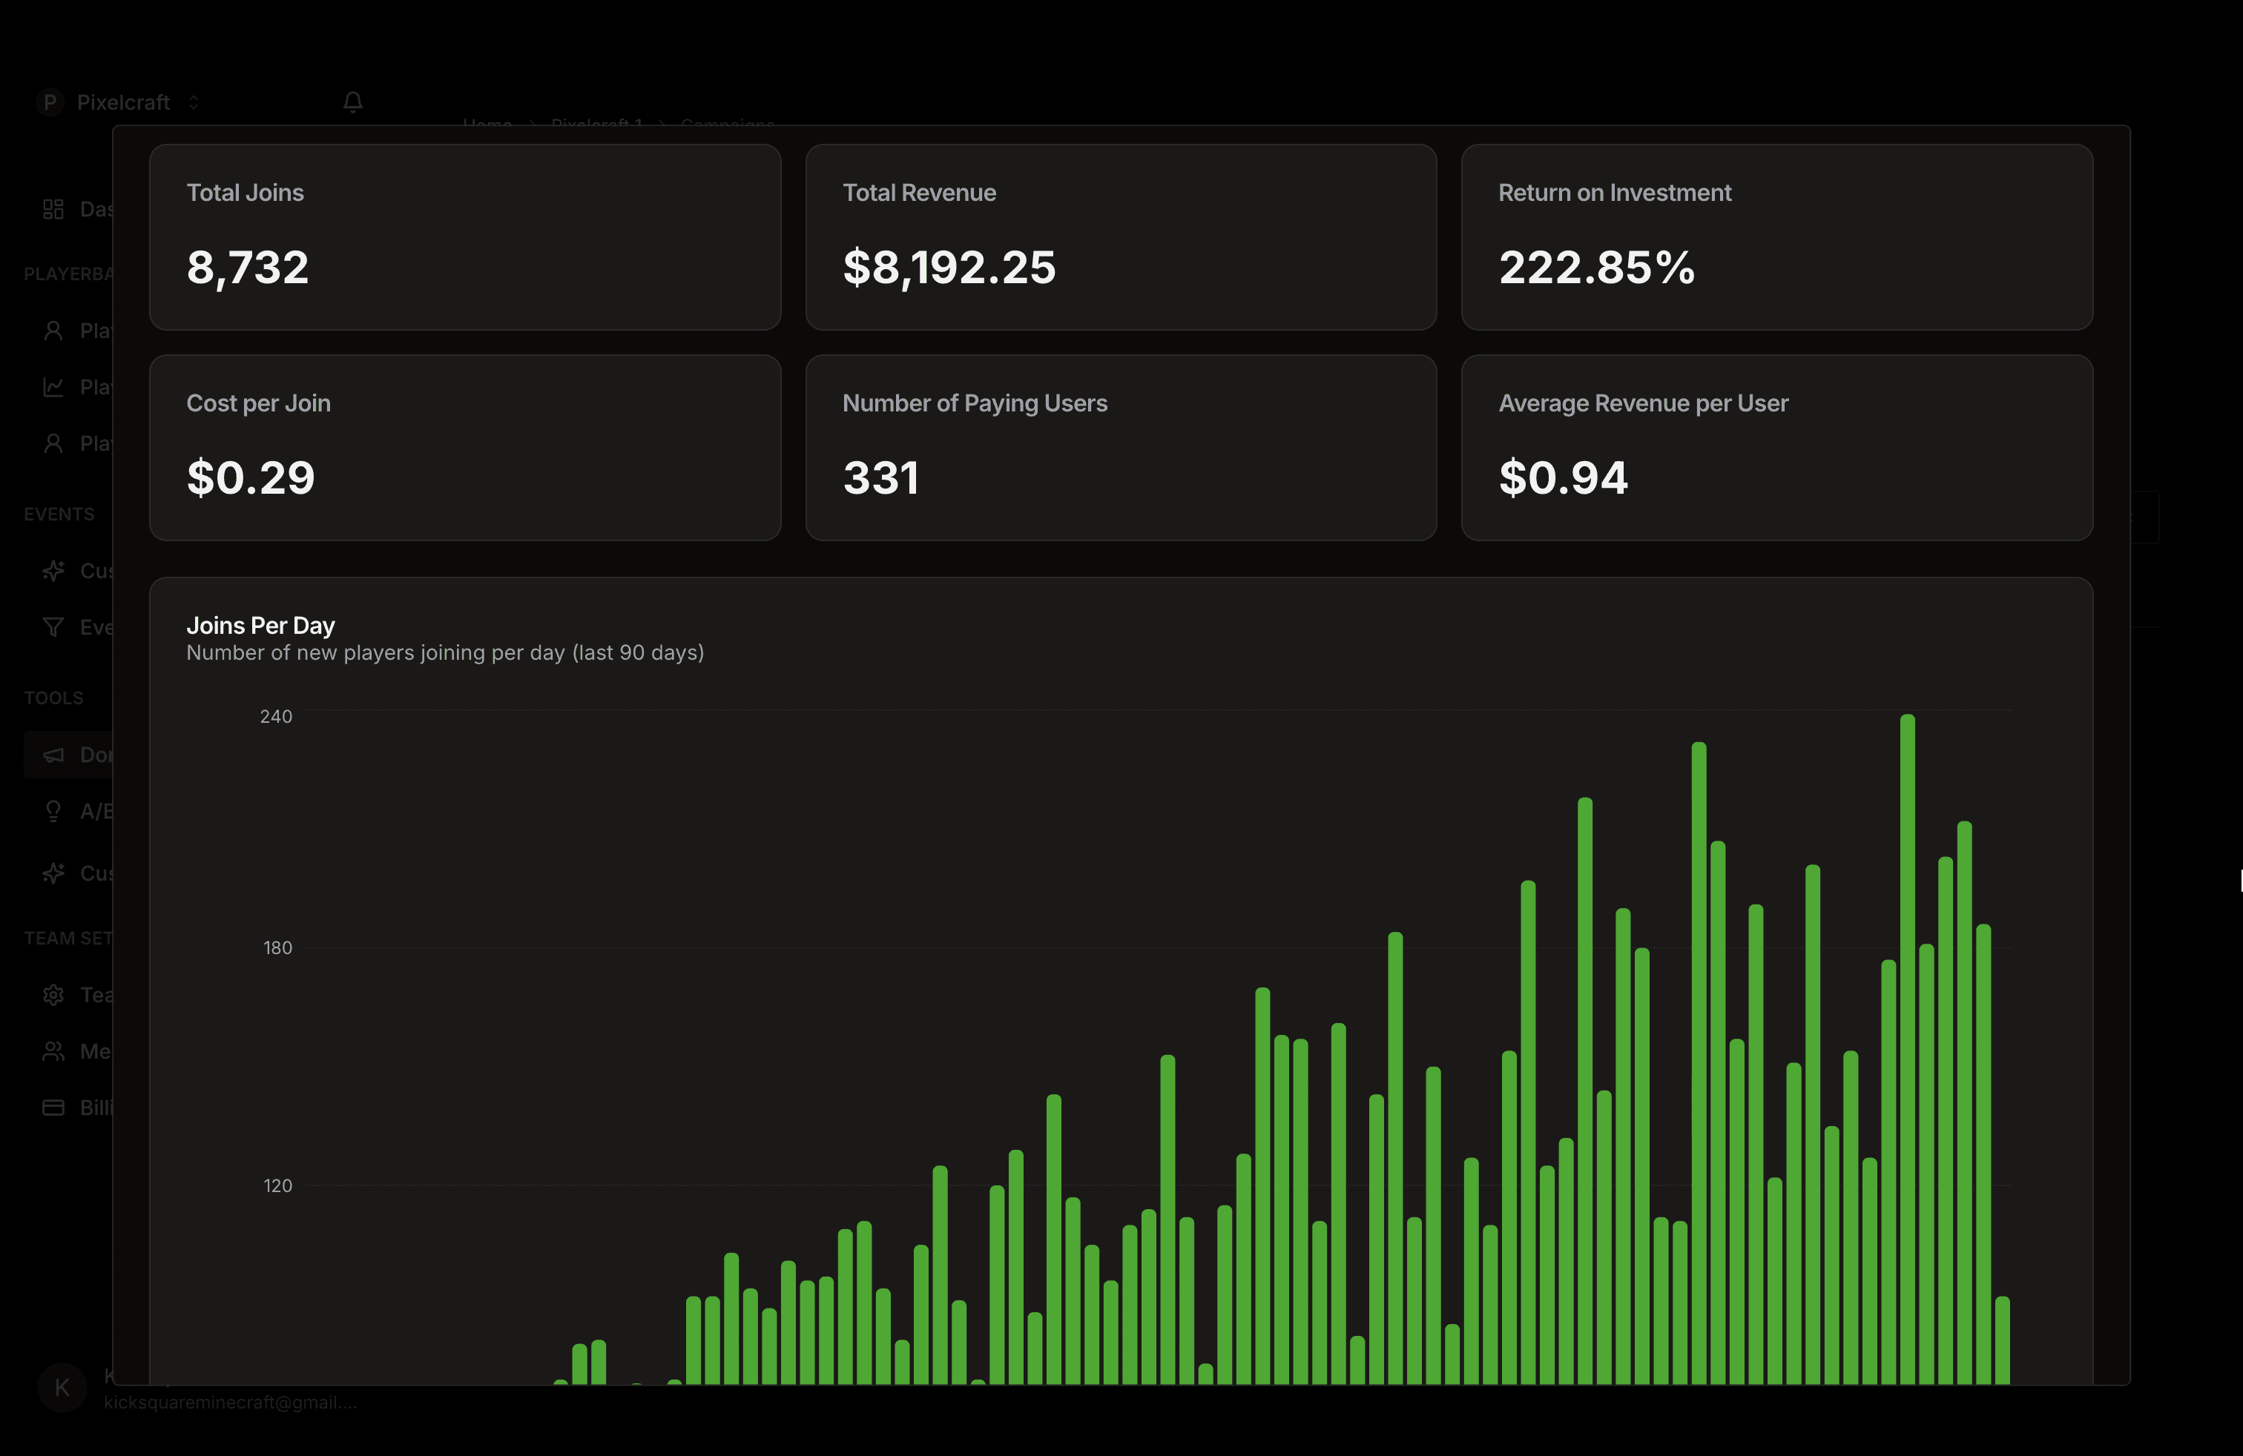
Task: Click the Average Revenue per User card
Action: coord(1776,447)
